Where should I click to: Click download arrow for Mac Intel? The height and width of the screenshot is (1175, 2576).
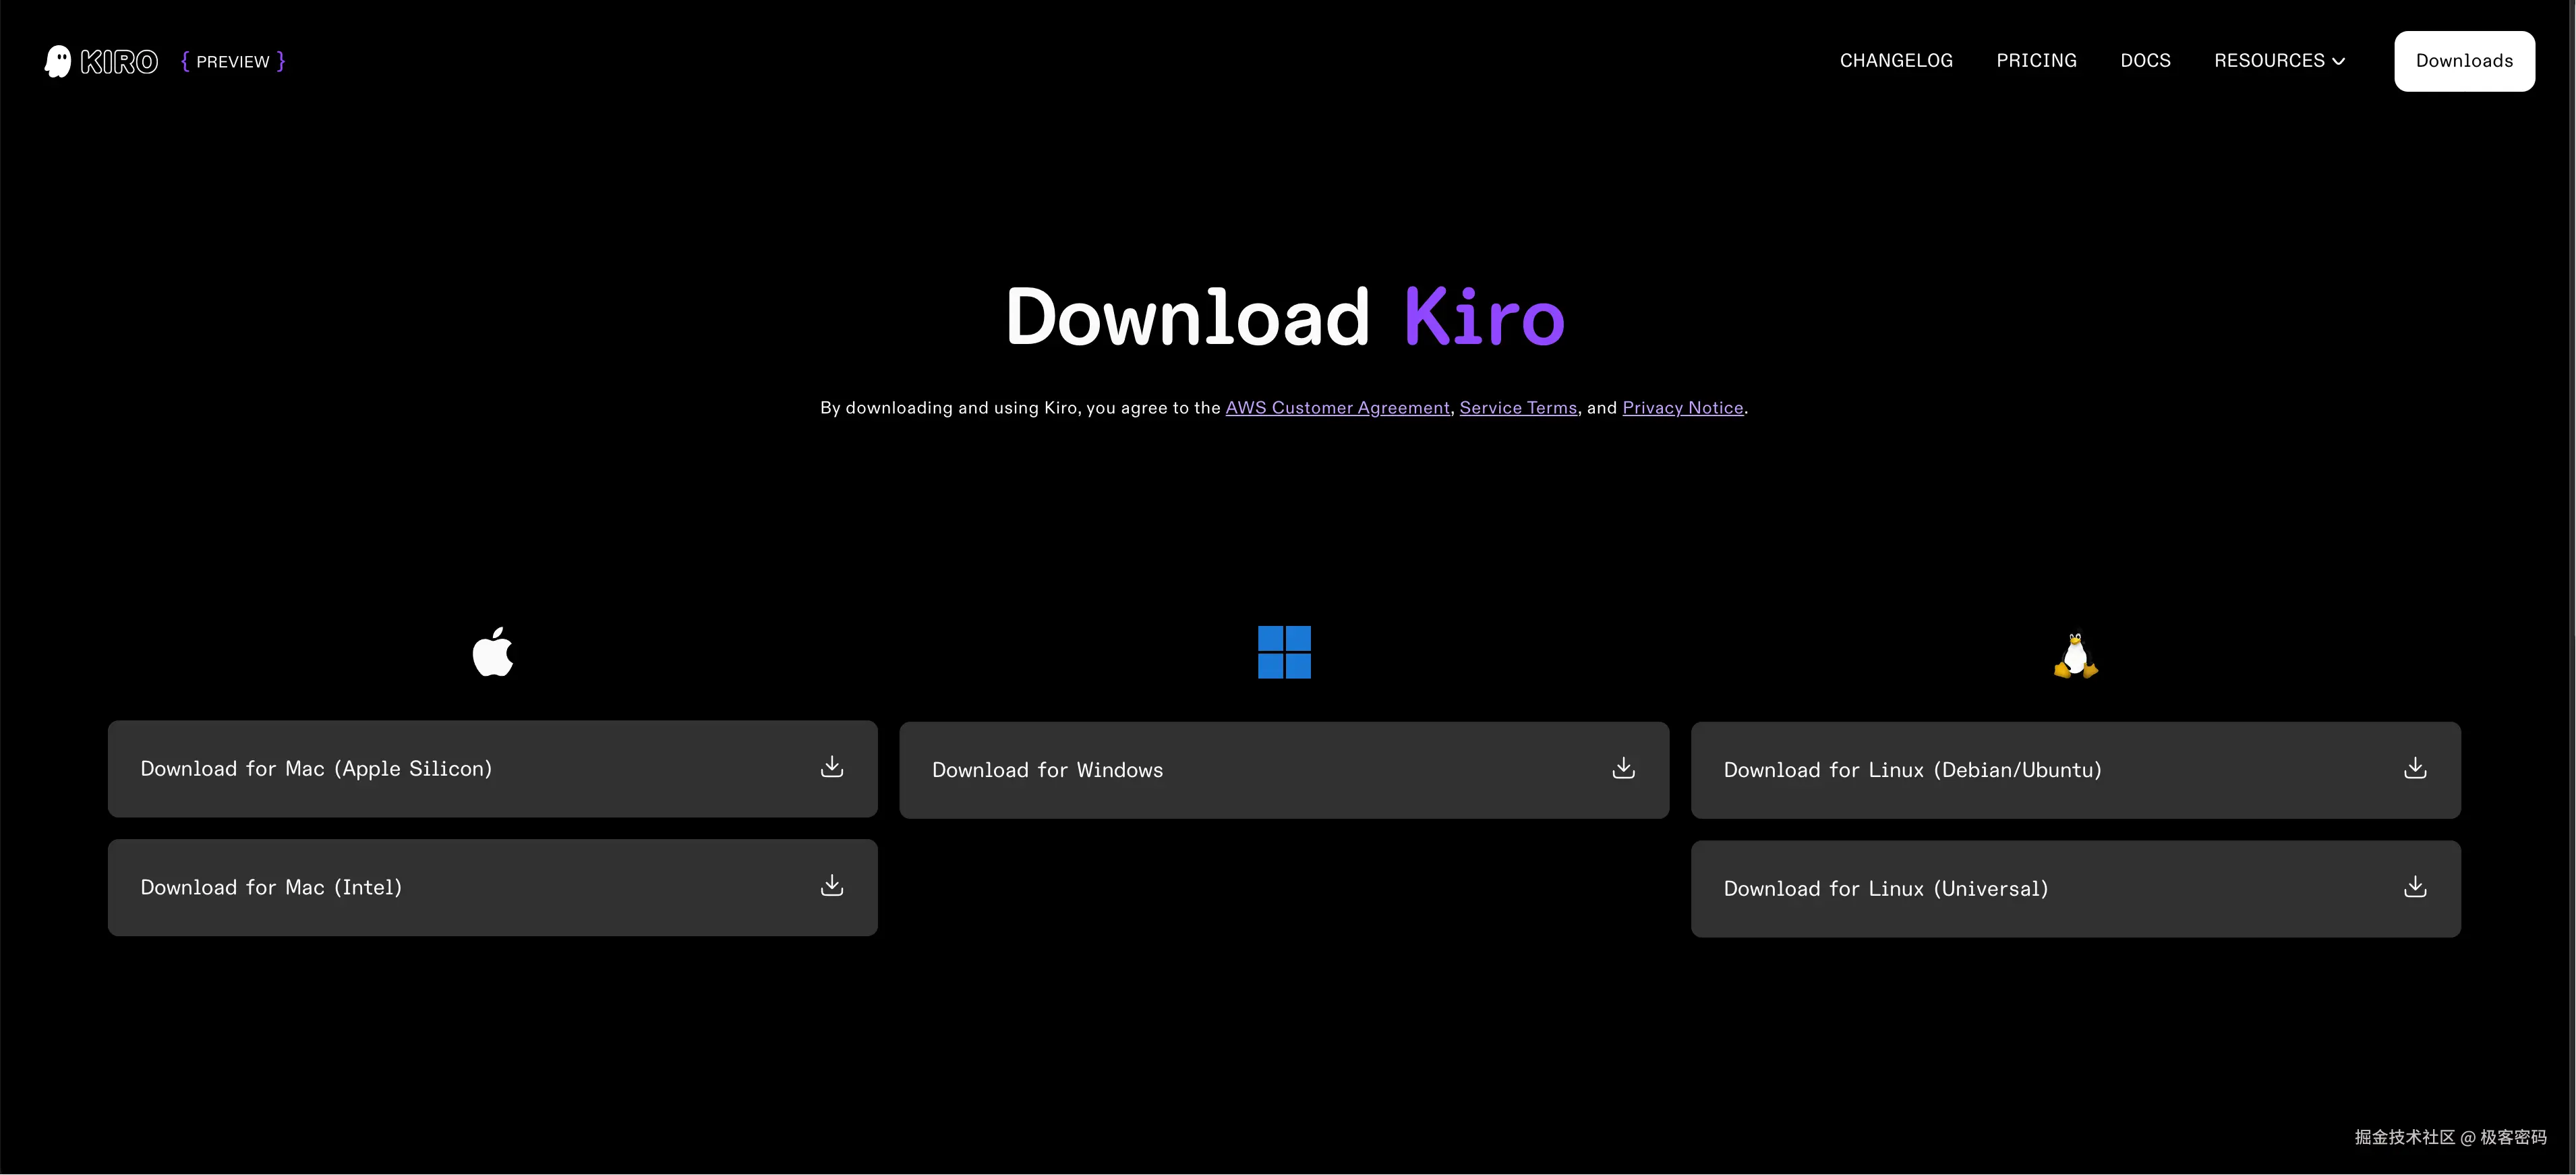(831, 886)
